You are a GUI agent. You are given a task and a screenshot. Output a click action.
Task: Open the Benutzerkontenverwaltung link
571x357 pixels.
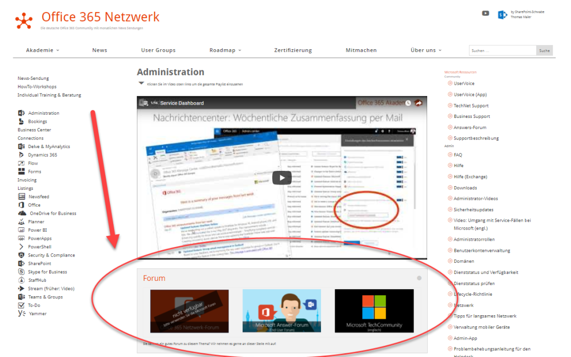(482, 251)
